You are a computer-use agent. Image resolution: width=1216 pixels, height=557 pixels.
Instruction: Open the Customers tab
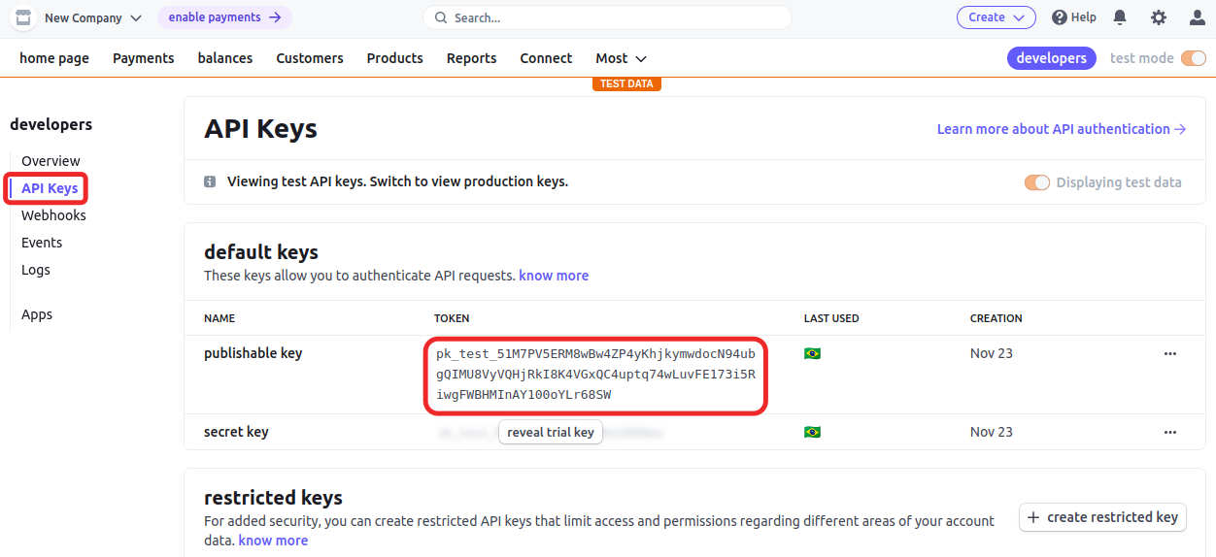click(310, 58)
